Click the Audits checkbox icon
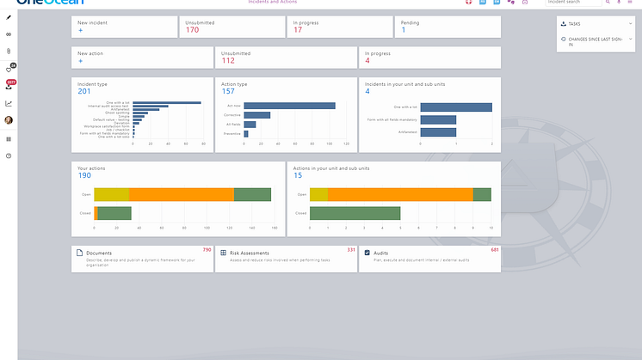 click(x=367, y=253)
